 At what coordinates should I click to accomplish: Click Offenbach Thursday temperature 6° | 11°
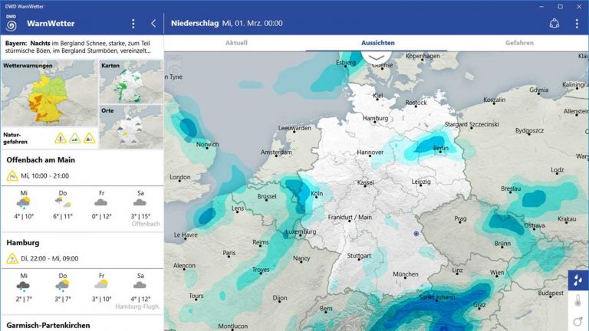[63, 216]
